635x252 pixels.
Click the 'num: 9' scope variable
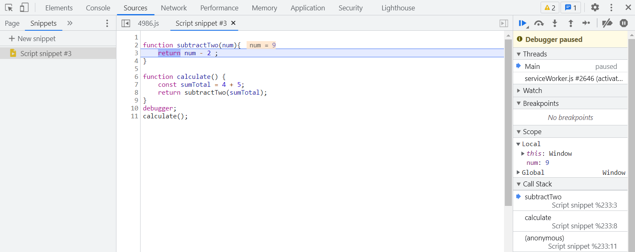click(538, 163)
